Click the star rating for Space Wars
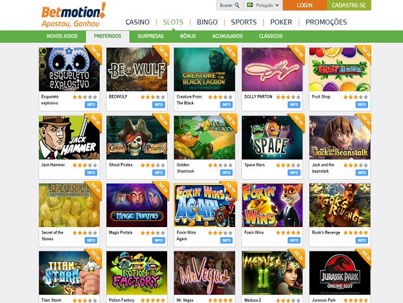This screenshot has width=403, height=303. tap(288, 165)
